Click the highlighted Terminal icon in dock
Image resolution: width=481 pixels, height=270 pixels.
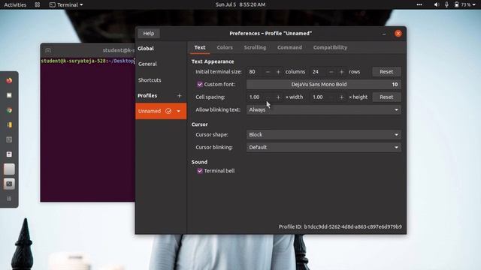point(9,184)
